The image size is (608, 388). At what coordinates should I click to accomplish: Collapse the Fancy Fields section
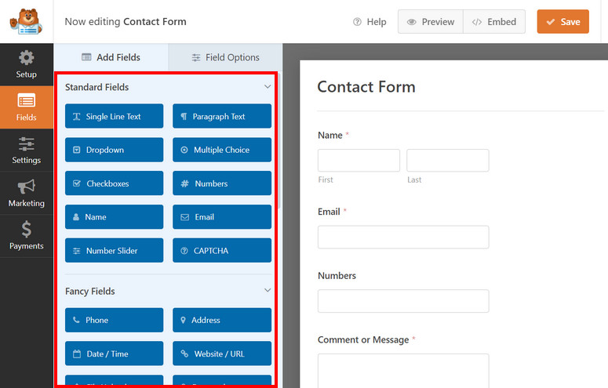click(268, 290)
